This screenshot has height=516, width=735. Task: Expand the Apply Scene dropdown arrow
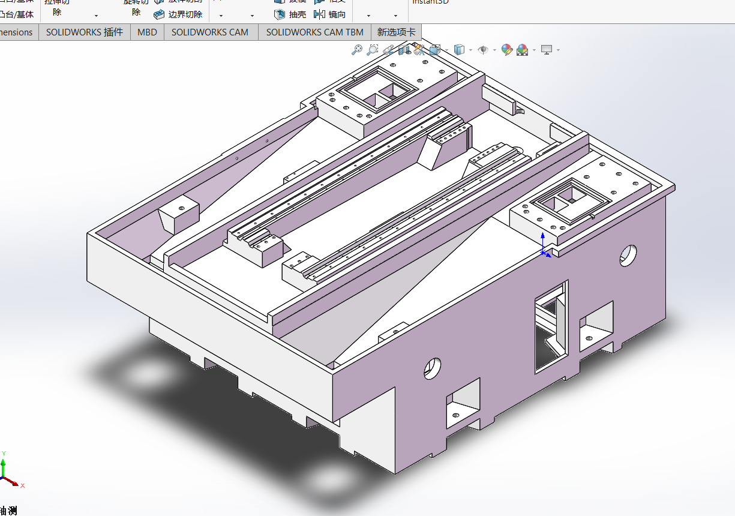pyautogui.click(x=534, y=50)
